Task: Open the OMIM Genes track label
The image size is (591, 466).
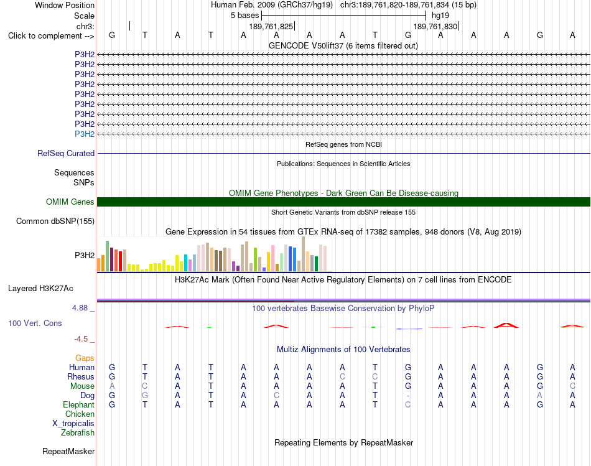Action: [x=70, y=202]
